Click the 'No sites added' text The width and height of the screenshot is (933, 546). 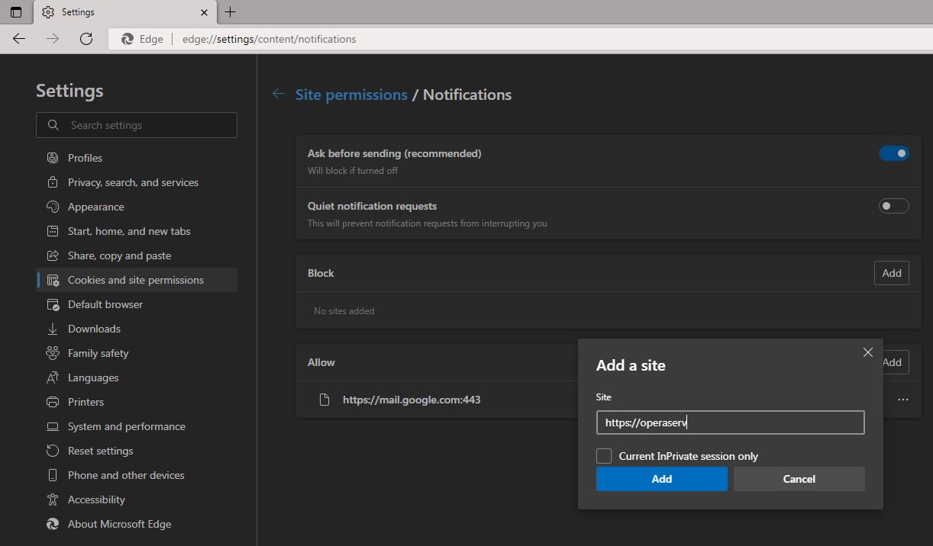[344, 311]
